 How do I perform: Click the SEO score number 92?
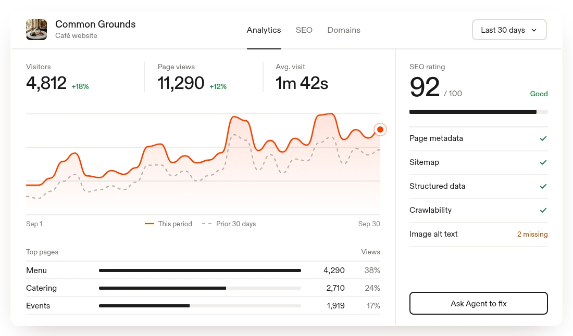point(425,87)
